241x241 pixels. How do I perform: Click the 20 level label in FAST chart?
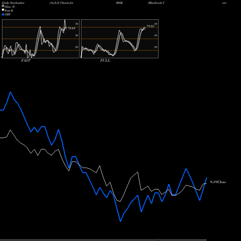[x=77, y=47]
